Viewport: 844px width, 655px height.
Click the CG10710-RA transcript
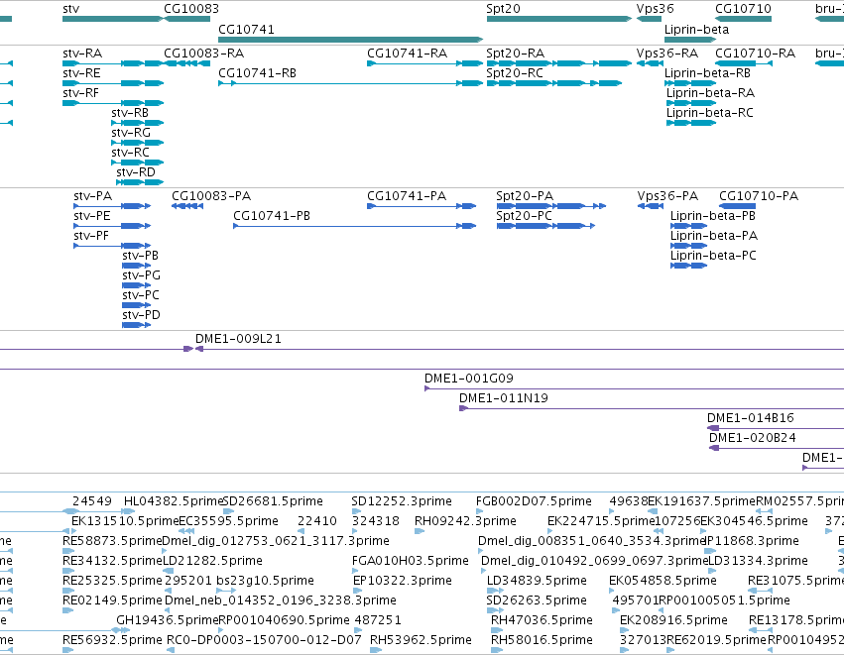(744, 63)
